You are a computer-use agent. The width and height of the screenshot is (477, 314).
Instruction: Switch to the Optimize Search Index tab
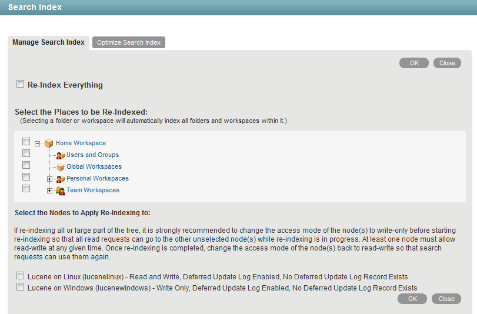pos(129,42)
